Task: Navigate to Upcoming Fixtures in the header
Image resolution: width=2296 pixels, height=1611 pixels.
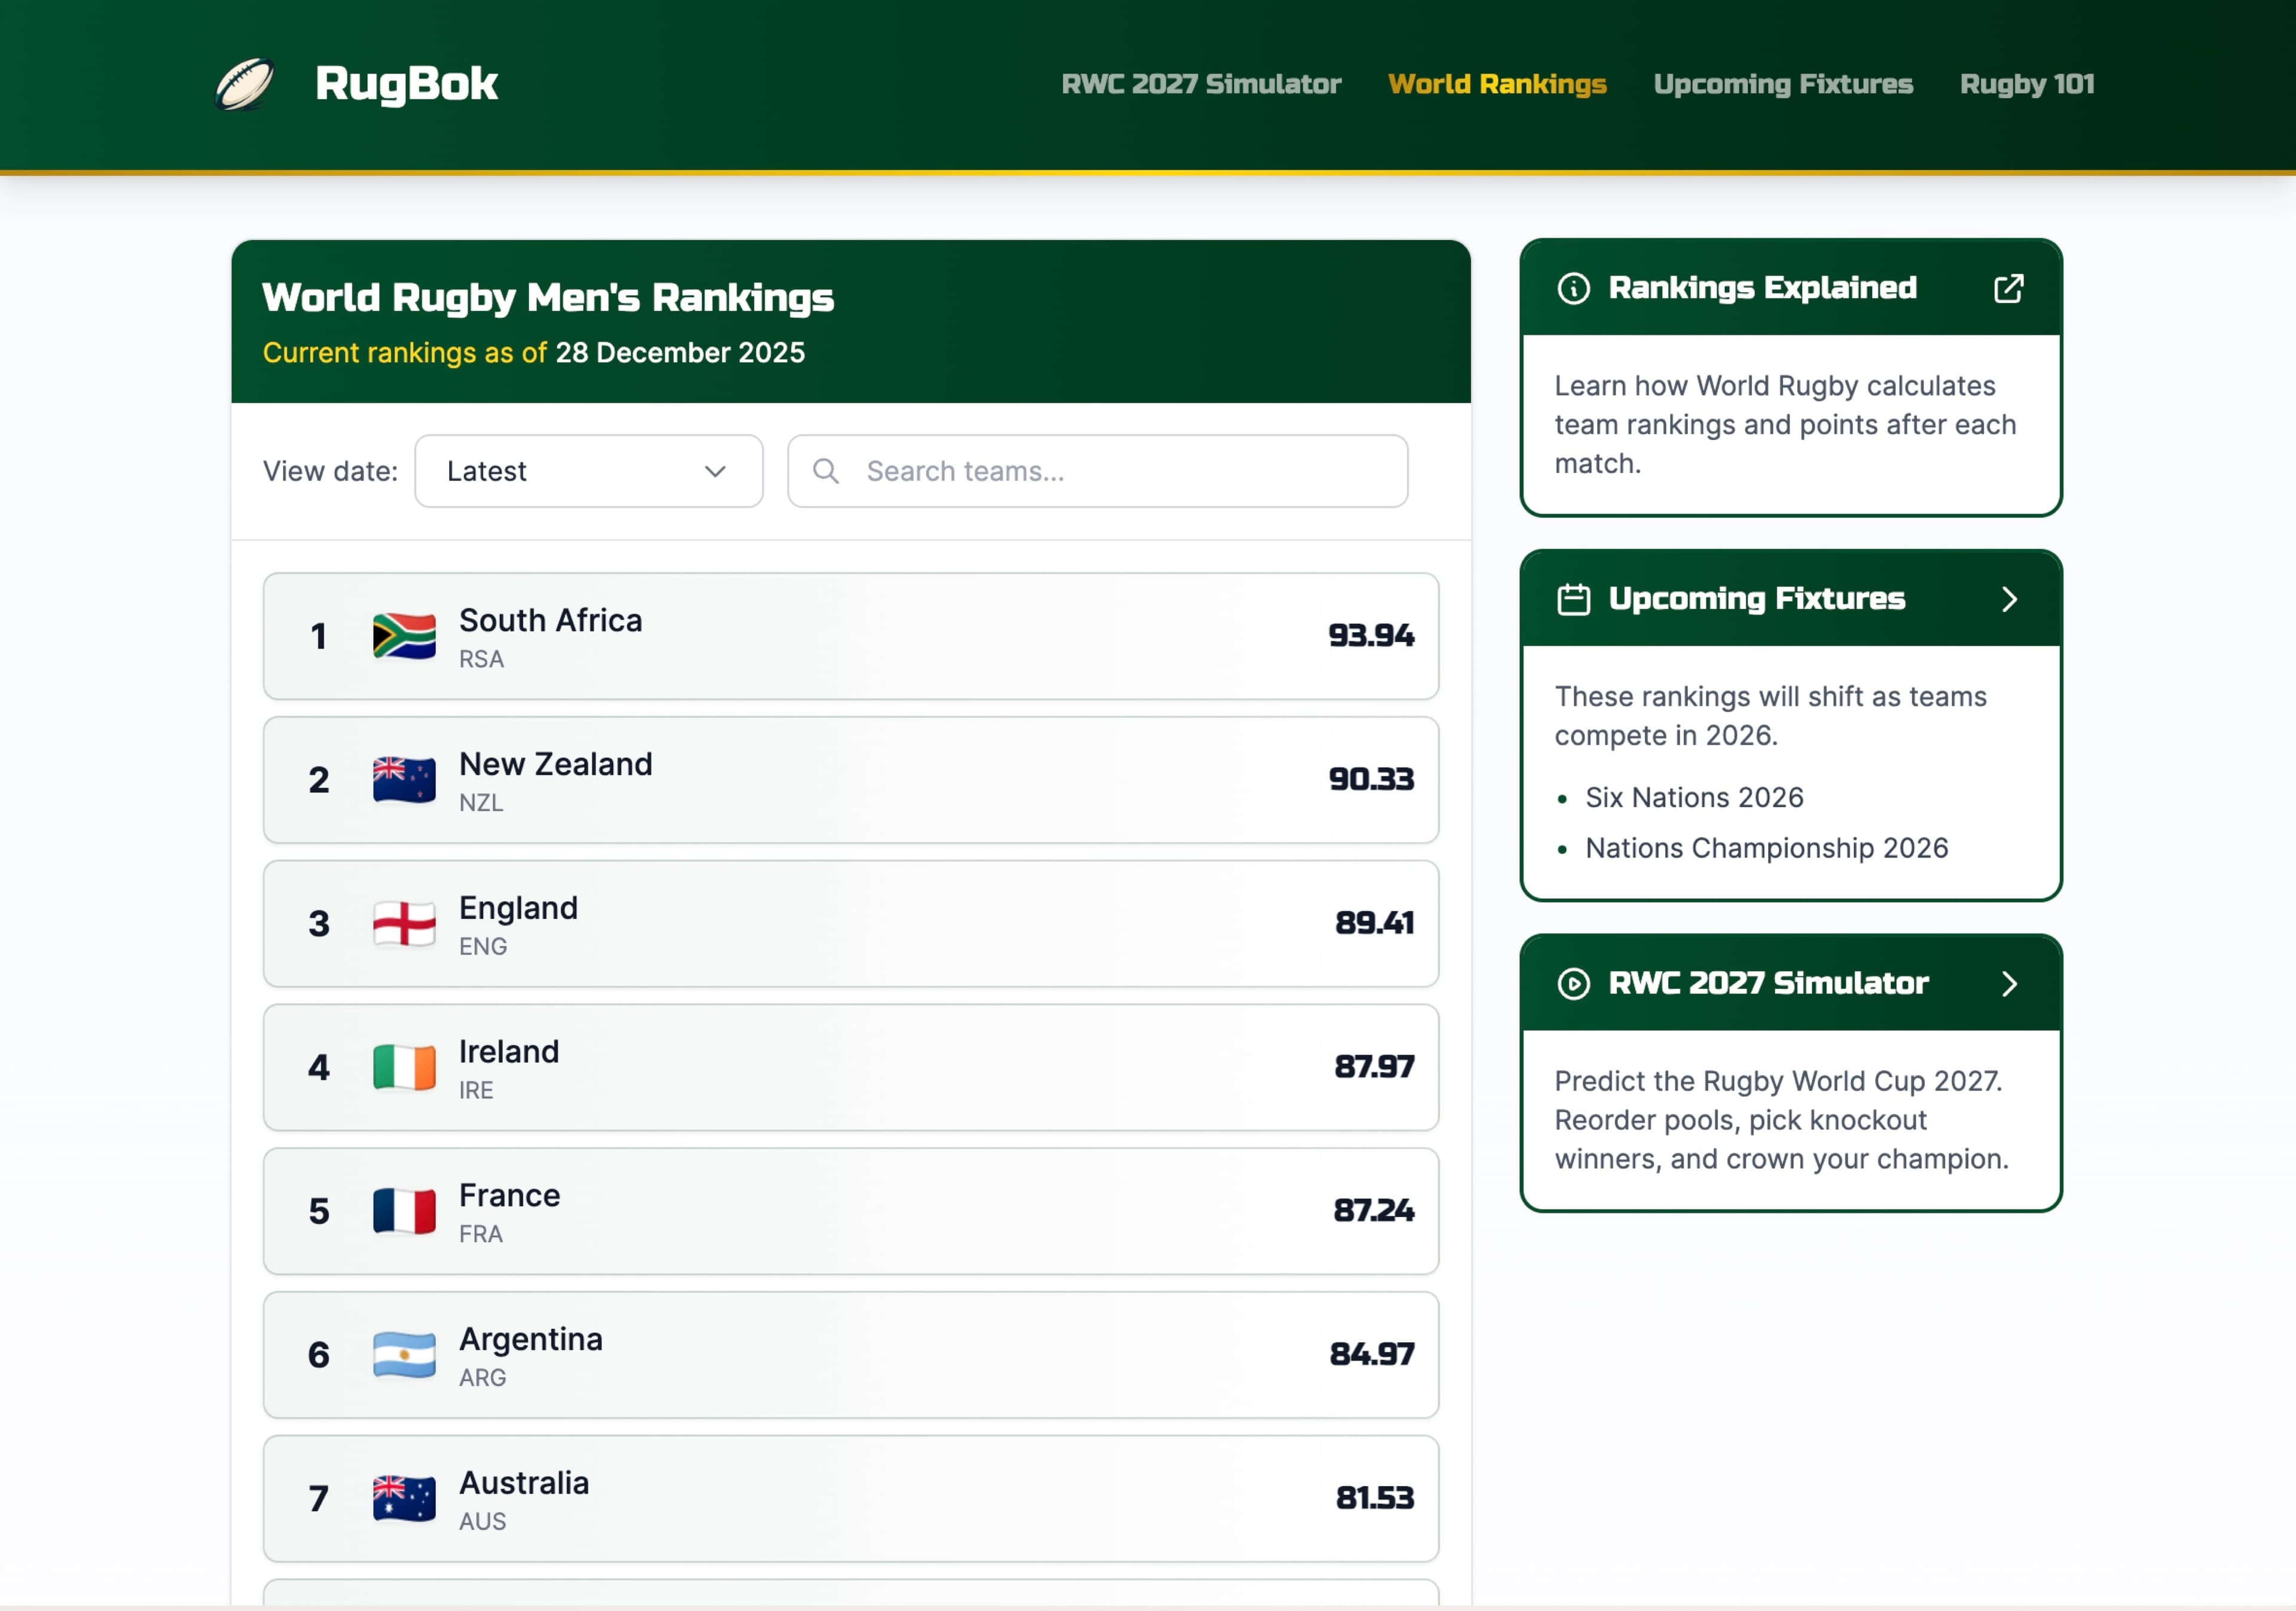Action: pos(1784,84)
